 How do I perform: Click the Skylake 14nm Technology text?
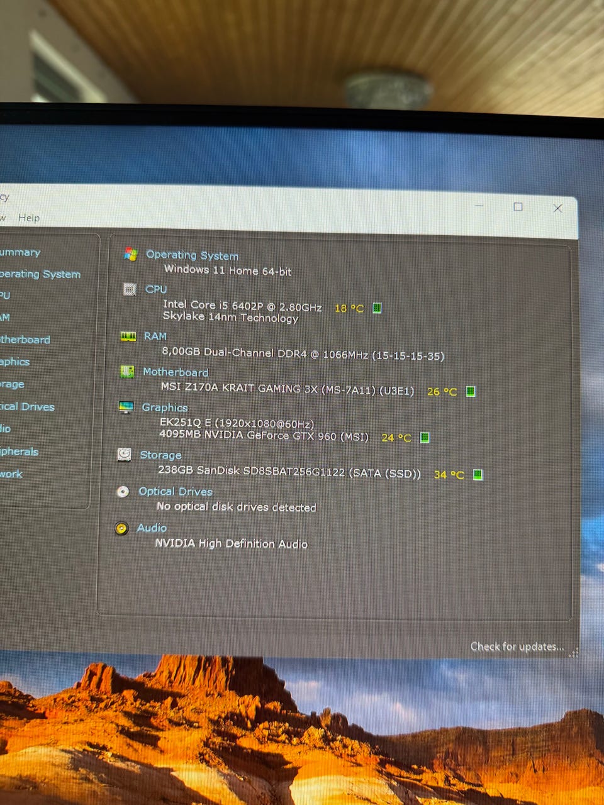pos(230,317)
